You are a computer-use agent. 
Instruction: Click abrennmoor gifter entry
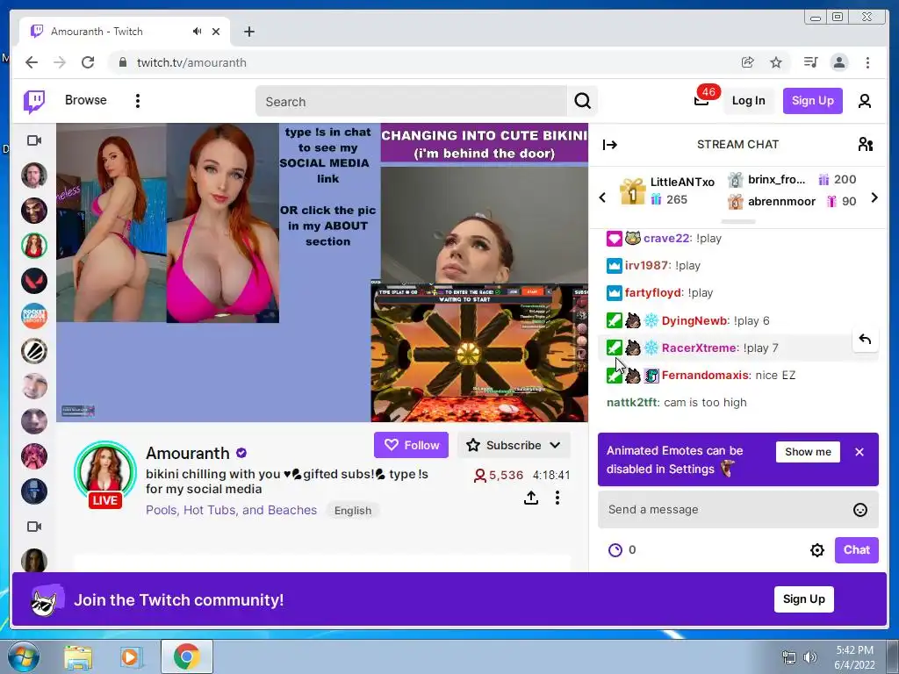(x=792, y=201)
